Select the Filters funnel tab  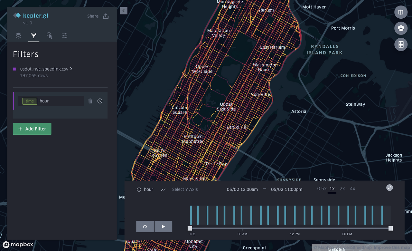(x=34, y=35)
